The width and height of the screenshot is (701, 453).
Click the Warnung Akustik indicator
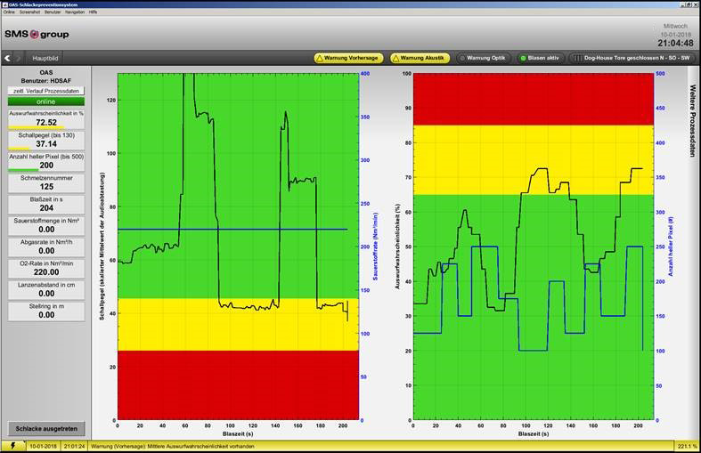tap(420, 58)
